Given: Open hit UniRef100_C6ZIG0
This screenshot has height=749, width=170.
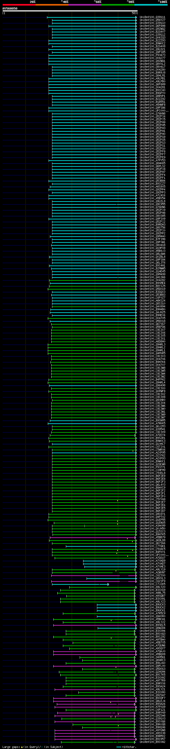Looking at the screenshot, I should [x=152, y=575].
